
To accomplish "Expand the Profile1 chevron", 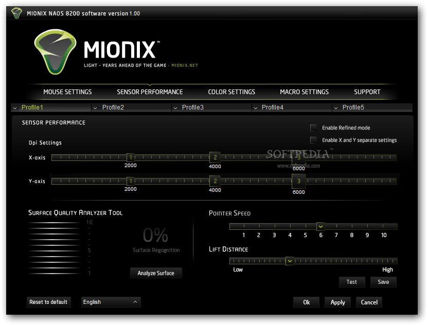I will click(15, 108).
